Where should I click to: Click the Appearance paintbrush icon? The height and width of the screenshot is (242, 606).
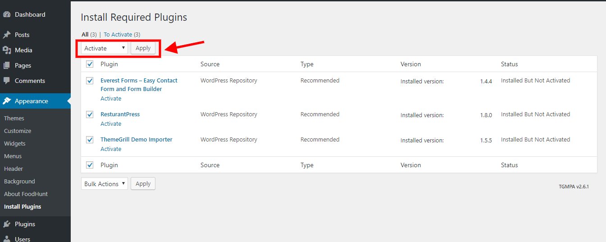click(x=7, y=101)
